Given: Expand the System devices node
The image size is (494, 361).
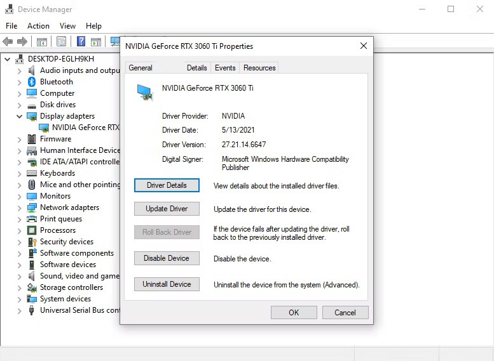Looking at the screenshot, I should tap(20, 299).
